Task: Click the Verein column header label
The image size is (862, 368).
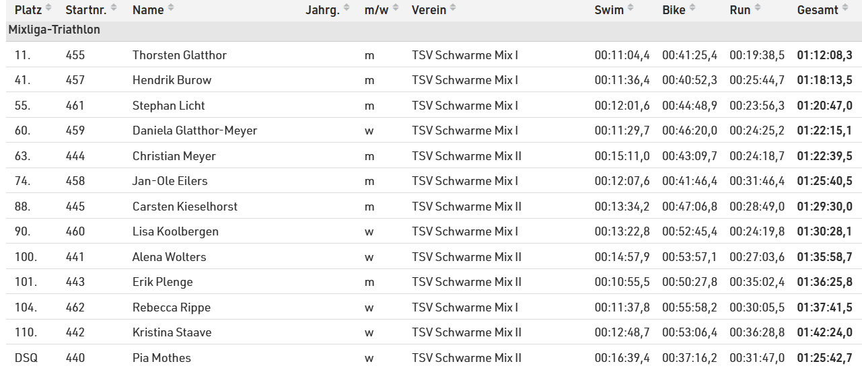Action: [429, 10]
